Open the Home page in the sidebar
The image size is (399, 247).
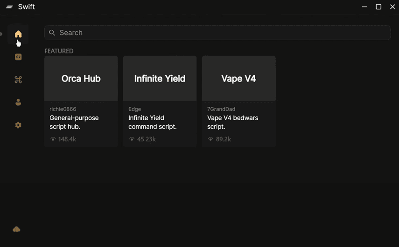[18, 34]
